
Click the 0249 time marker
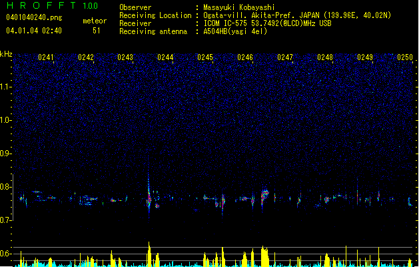coord(365,57)
